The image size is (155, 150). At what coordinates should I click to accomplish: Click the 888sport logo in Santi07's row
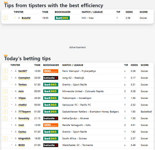tap(50, 71)
